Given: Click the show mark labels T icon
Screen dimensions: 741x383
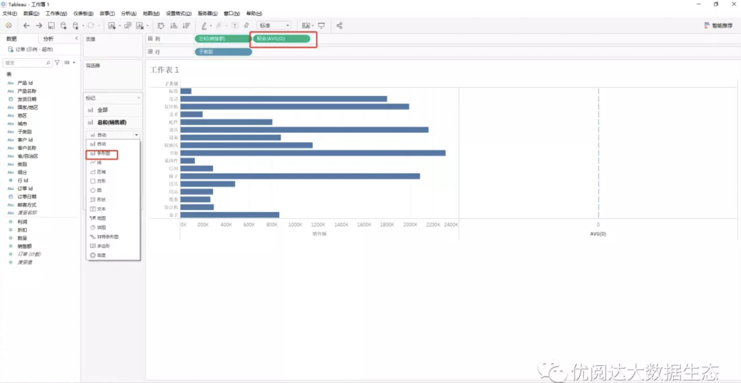Looking at the screenshot, I should tap(235, 26).
